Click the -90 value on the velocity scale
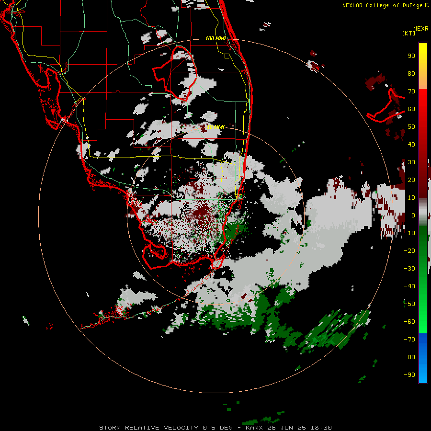The image size is (431, 431). tap(409, 374)
